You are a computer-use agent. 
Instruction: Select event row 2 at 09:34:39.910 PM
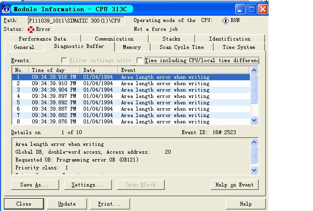pos(131,84)
